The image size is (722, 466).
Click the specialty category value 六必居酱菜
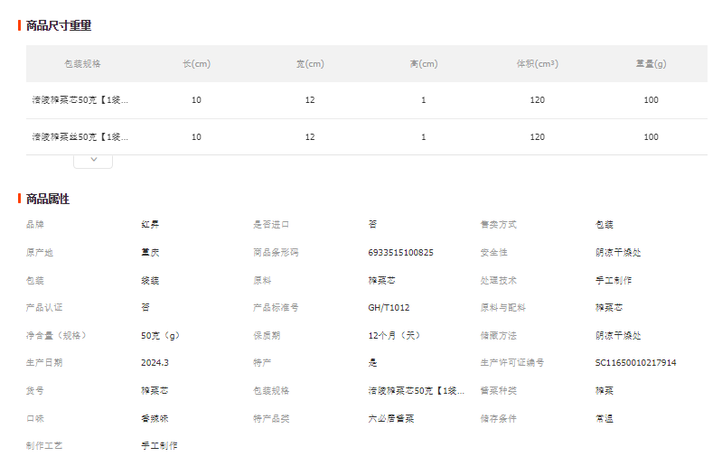pyautogui.click(x=390, y=418)
